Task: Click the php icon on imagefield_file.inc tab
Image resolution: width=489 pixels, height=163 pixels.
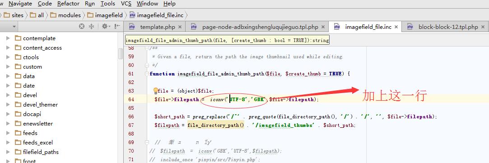Action: point(337,27)
